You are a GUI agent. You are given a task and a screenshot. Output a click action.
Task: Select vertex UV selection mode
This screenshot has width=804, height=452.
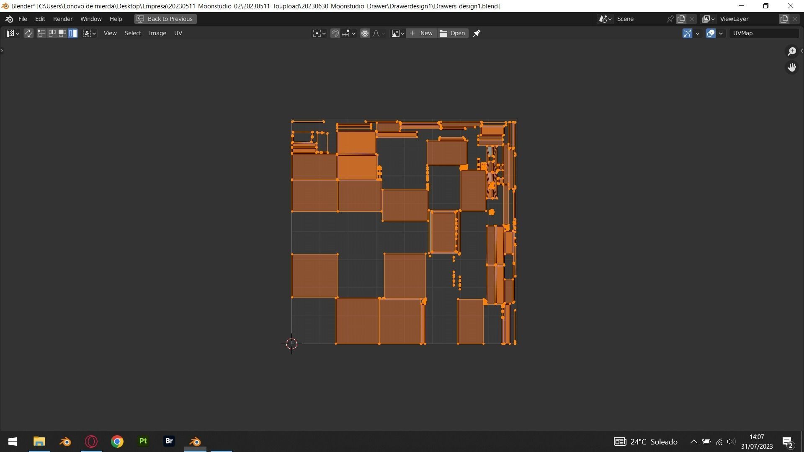tap(41, 33)
